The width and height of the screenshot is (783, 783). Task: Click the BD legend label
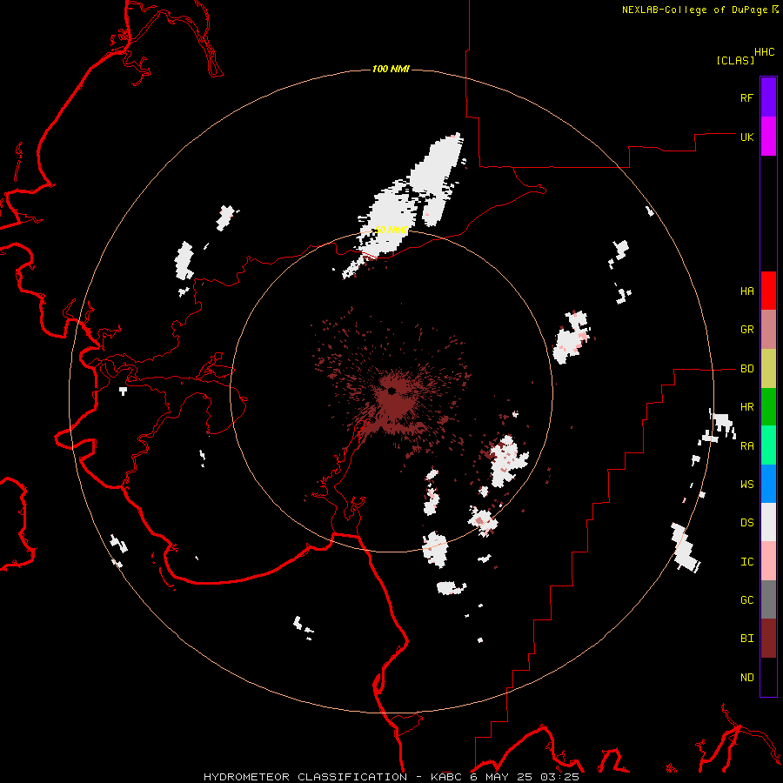[x=746, y=369]
